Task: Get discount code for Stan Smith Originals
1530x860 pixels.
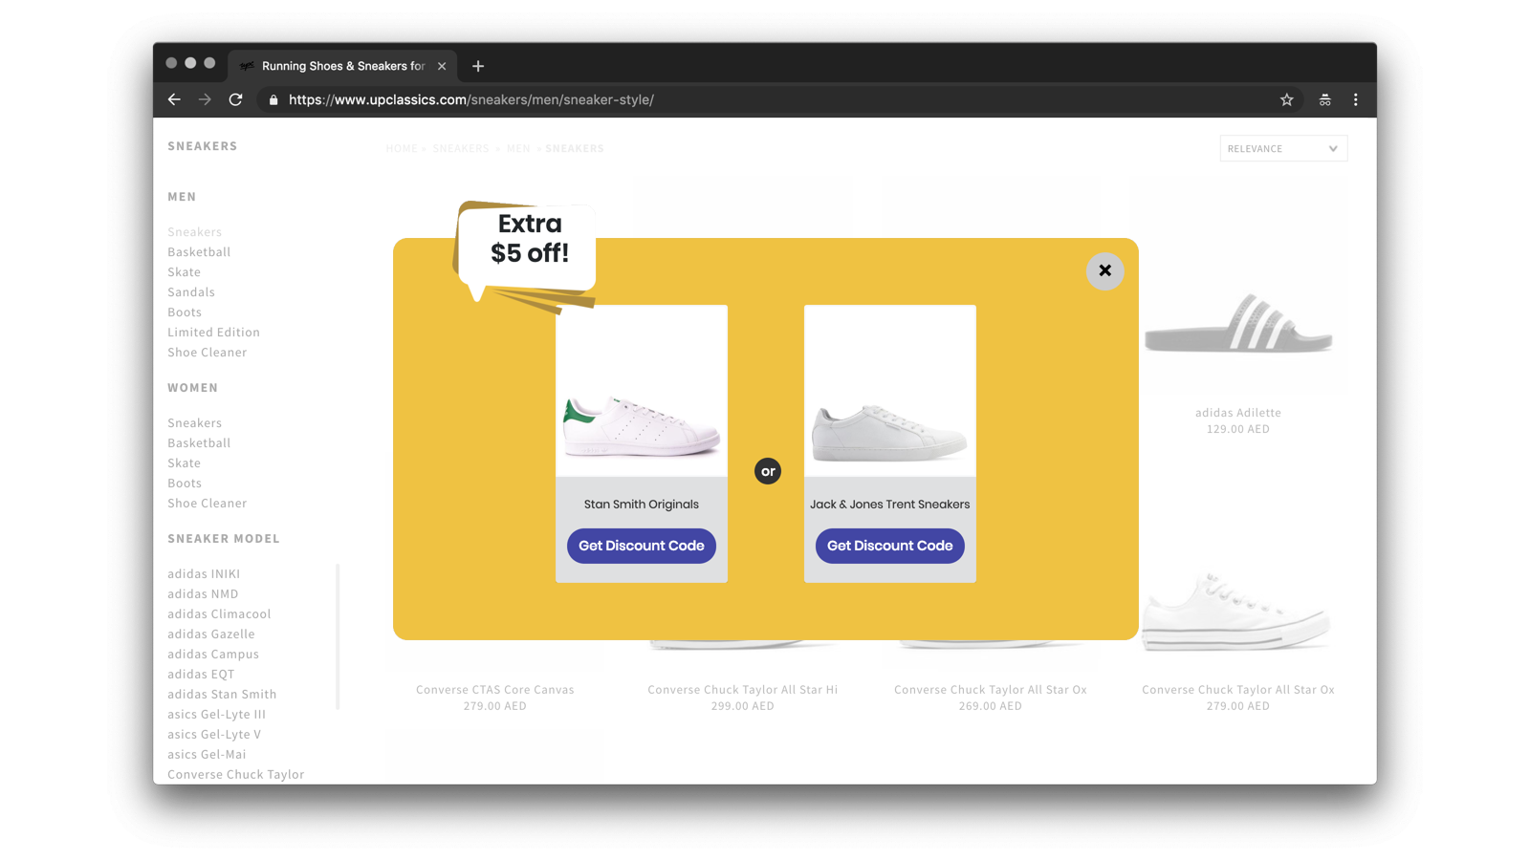Action: [x=641, y=546]
